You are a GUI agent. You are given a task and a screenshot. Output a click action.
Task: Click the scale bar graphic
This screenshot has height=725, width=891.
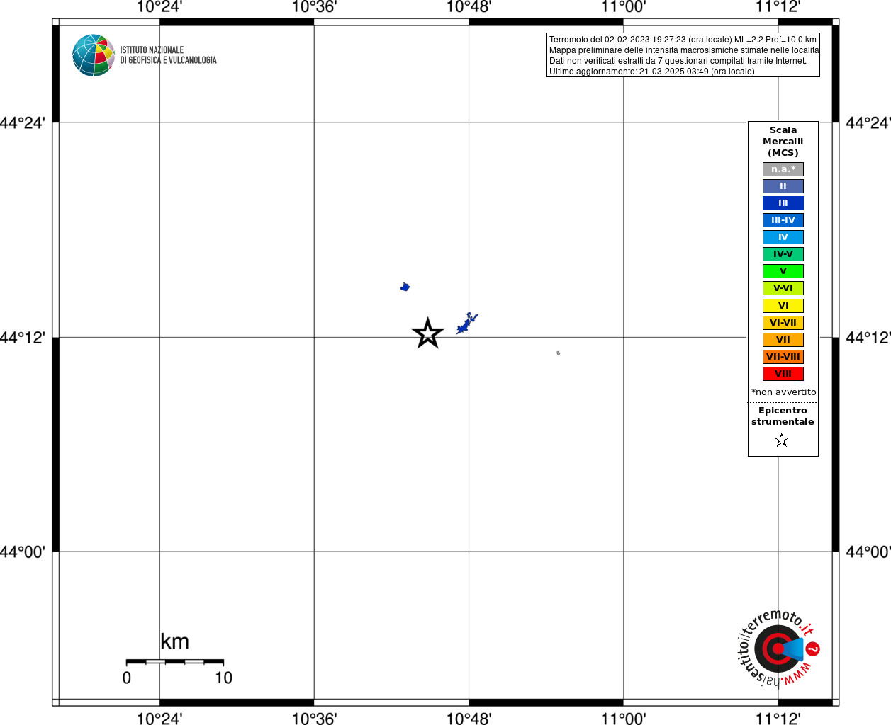coord(175,662)
